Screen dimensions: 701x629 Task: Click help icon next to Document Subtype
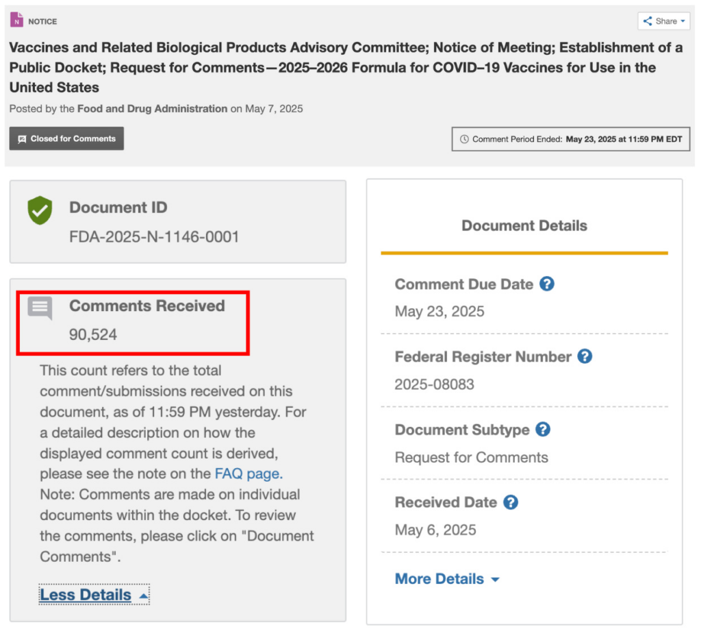coord(542,430)
